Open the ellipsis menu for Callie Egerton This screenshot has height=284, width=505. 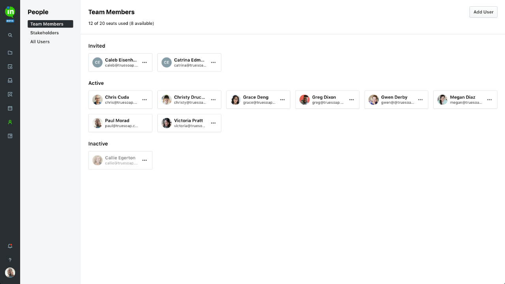point(144,161)
